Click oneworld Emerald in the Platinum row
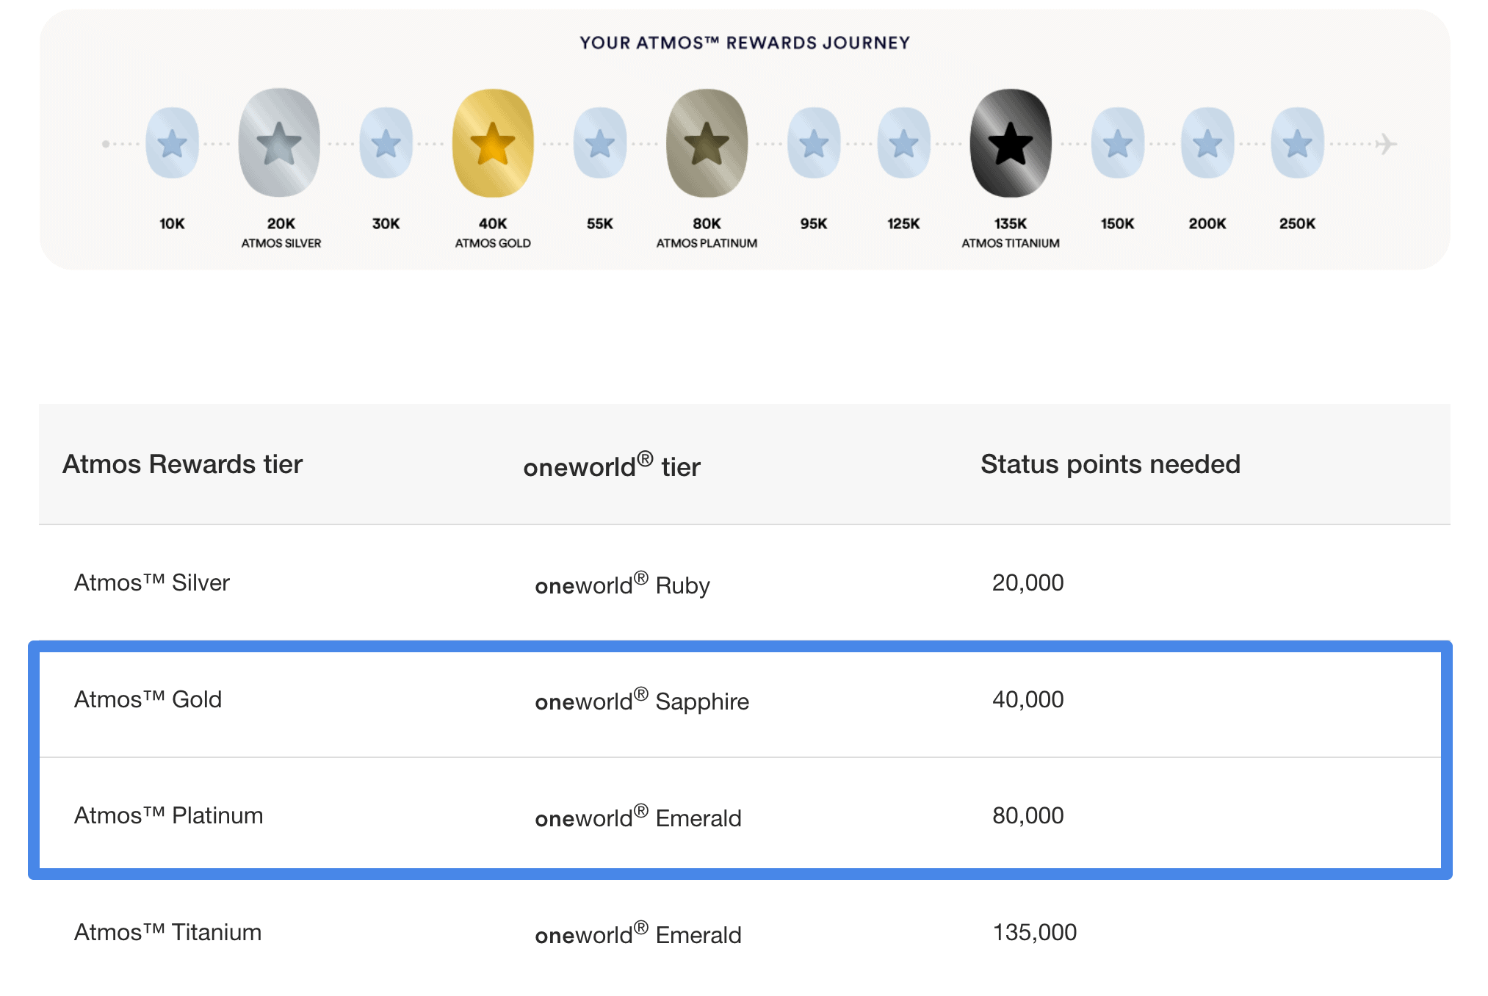1488x996 pixels. click(x=638, y=818)
